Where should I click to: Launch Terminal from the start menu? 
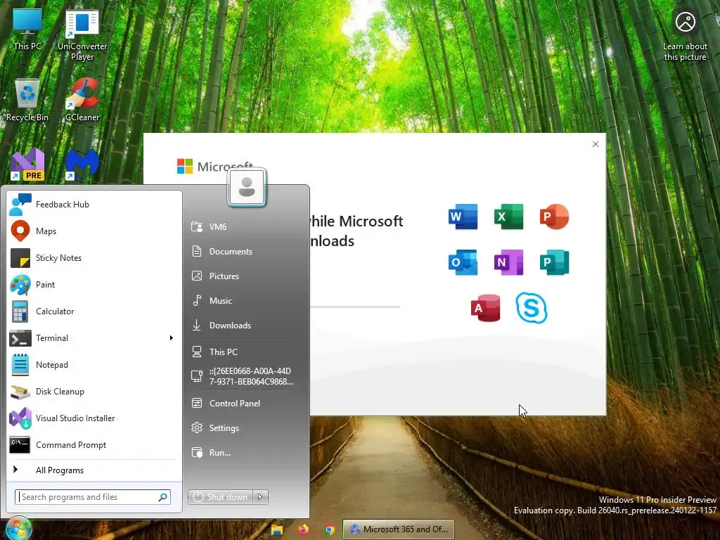click(94, 338)
